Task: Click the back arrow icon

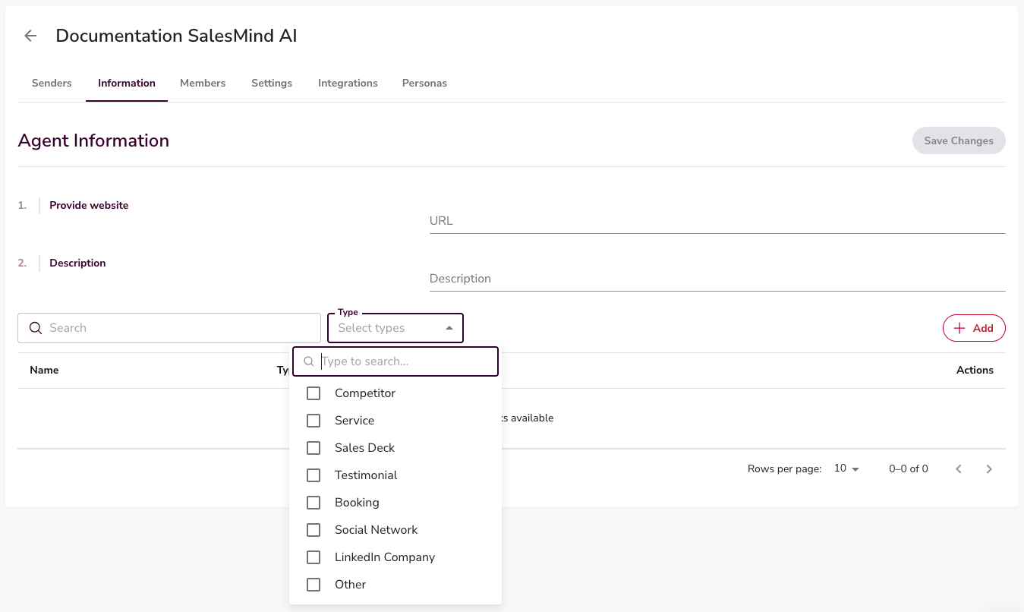Action: point(30,36)
